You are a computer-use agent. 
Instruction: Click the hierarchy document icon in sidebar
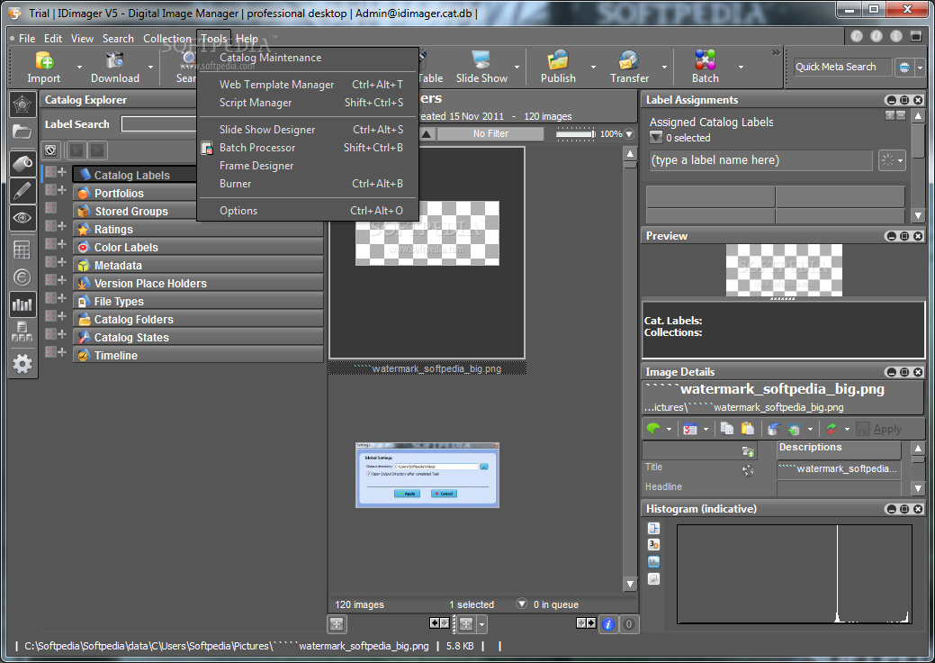(x=22, y=331)
